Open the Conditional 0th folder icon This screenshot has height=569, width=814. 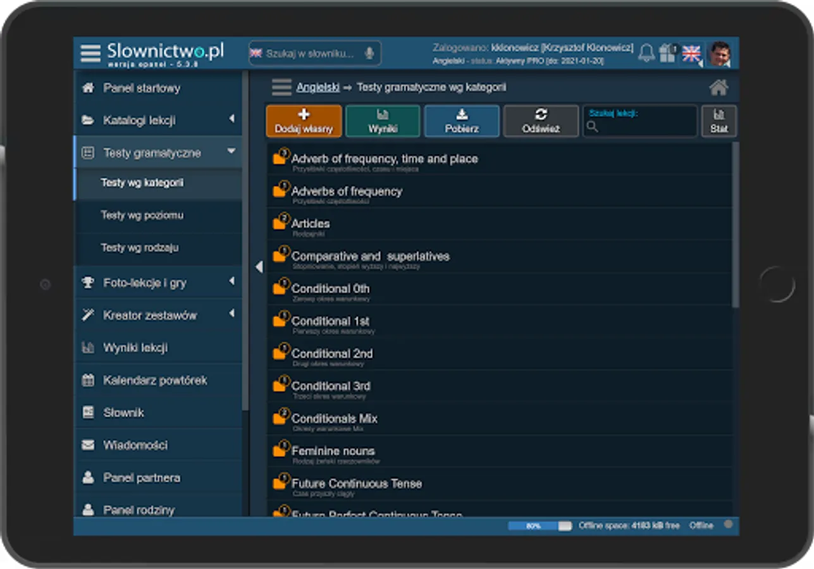280,287
